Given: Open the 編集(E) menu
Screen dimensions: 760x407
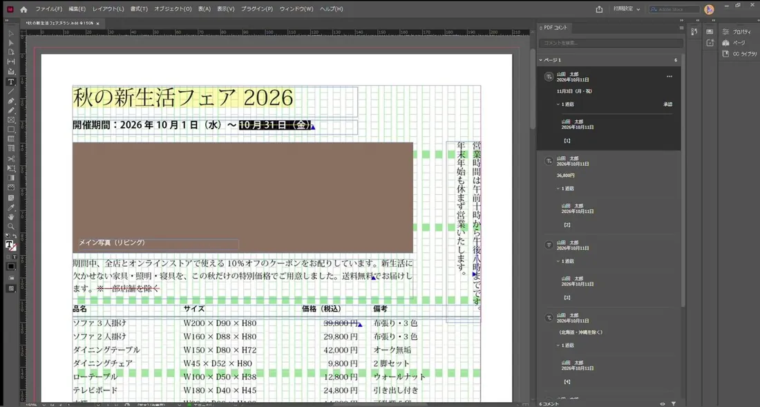Looking at the screenshot, I should [77, 9].
